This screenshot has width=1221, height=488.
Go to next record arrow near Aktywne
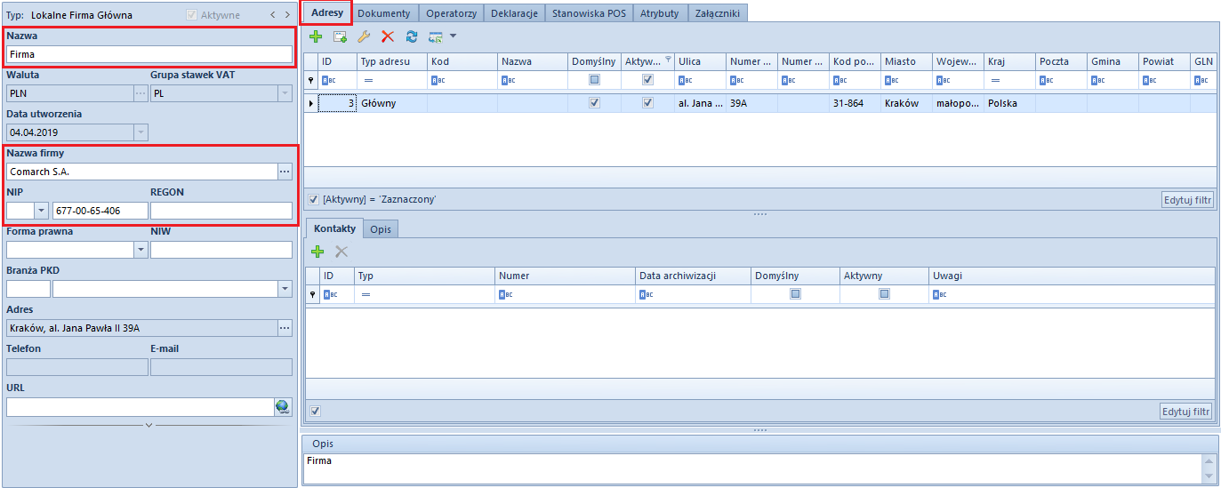pyautogui.click(x=287, y=15)
